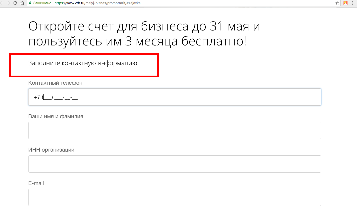Click the green "Защищено" secure label
Image resolution: width=357 pixels, height=214 pixels.
tap(42, 3)
